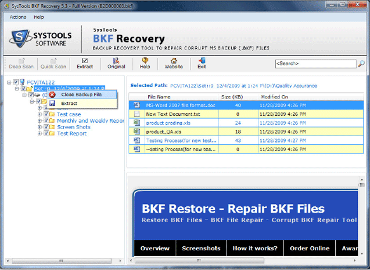Uncheck the Monthly and Weekly Report checkbox

pos(46,121)
